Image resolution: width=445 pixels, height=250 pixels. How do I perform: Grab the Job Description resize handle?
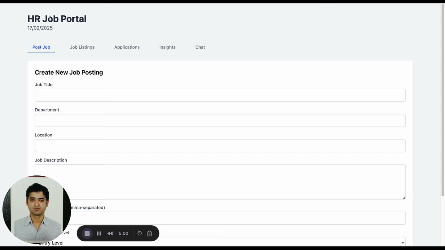(x=404, y=198)
